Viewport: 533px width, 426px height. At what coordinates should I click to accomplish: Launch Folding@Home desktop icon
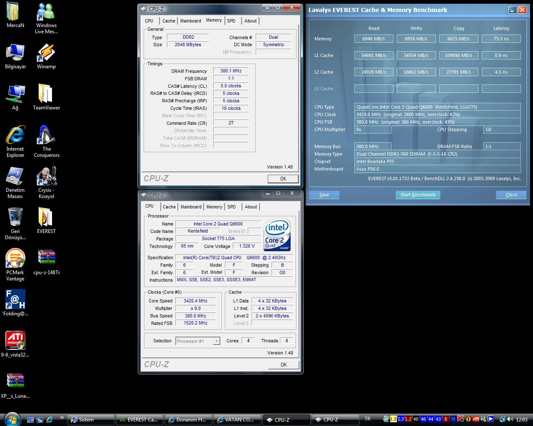[x=15, y=303]
